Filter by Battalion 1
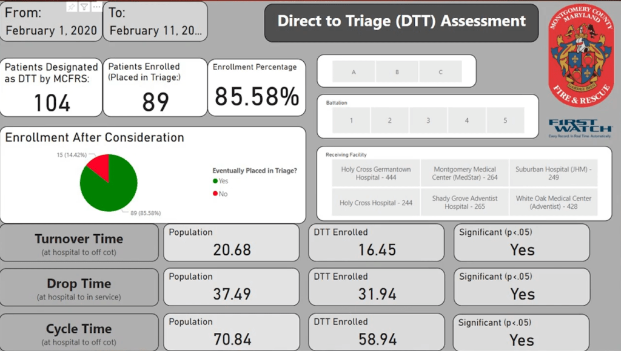The image size is (621, 351). pyautogui.click(x=351, y=120)
